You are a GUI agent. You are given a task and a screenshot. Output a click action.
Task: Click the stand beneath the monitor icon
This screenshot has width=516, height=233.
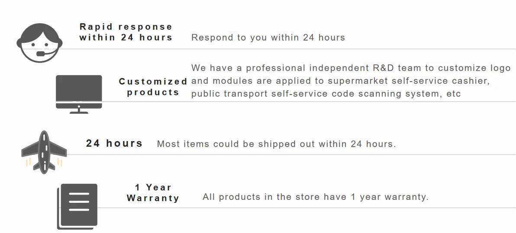click(x=79, y=110)
